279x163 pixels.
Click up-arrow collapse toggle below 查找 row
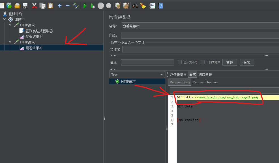[111, 69]
